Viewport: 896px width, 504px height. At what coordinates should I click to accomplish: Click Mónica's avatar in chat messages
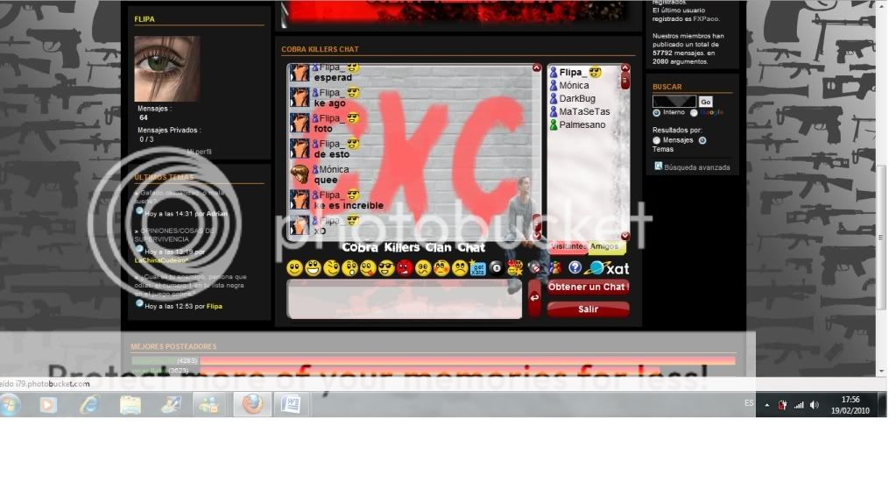300,174
